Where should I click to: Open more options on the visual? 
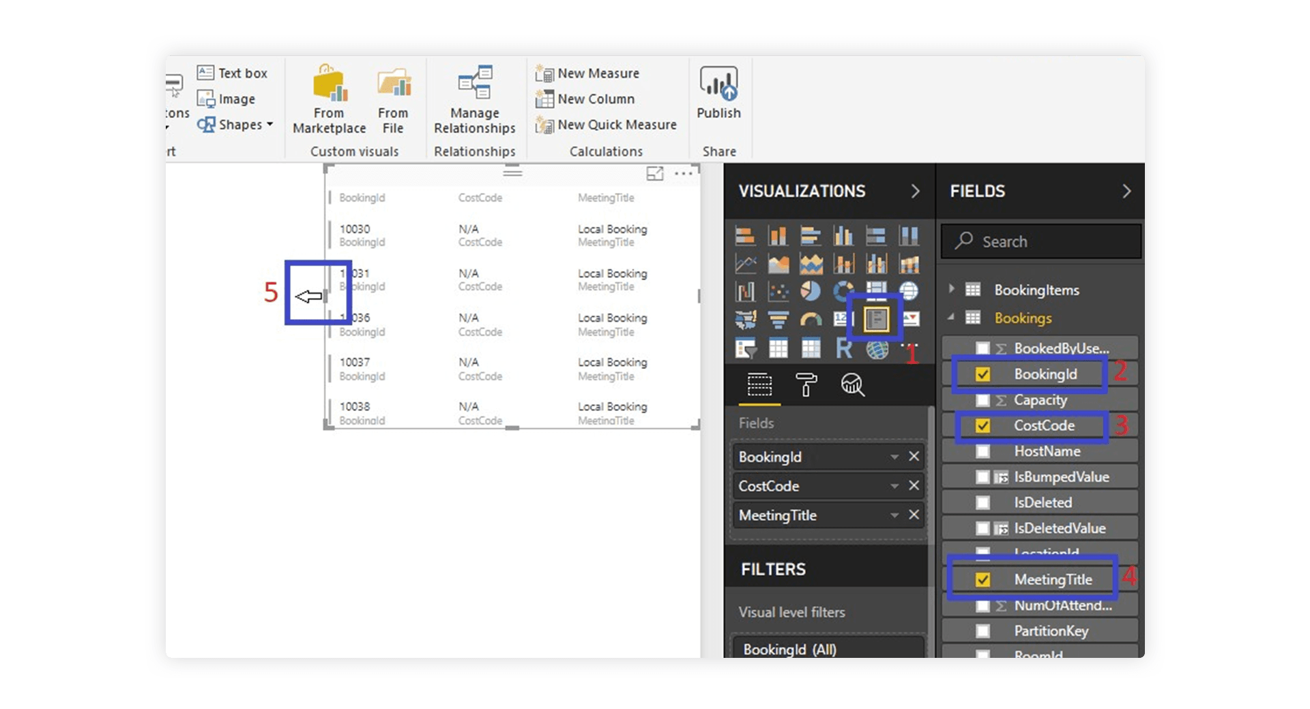684,174
